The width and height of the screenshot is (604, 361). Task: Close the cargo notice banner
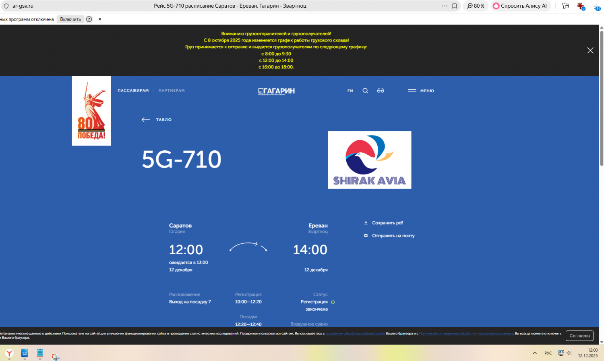590,50
